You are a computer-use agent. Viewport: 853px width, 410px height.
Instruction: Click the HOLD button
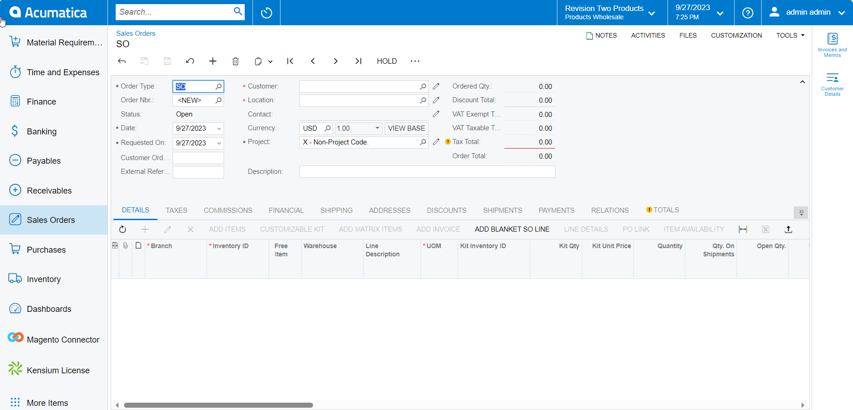click(x=387, y=61)
